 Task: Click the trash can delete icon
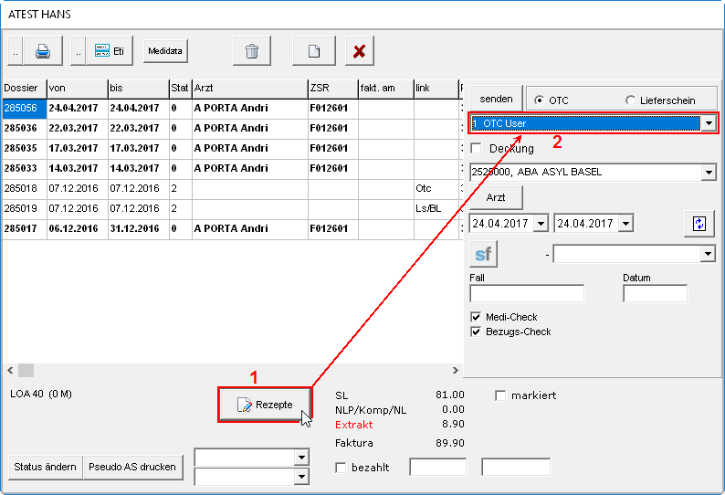[x=251, y=51]
